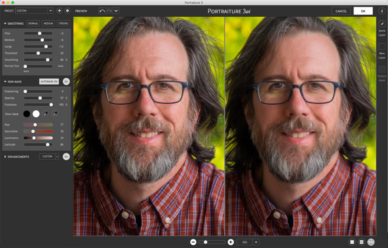This screenshot has height=248, width=388.
Task: Click the zoom out minus icon
Action: pos(193,242)
